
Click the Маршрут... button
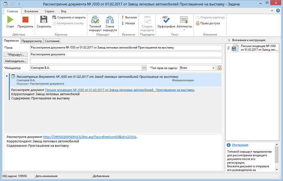pos(16,54)
